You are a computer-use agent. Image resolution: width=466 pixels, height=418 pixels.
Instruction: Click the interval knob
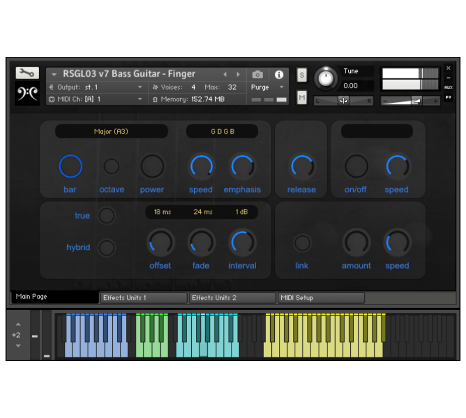243,243
